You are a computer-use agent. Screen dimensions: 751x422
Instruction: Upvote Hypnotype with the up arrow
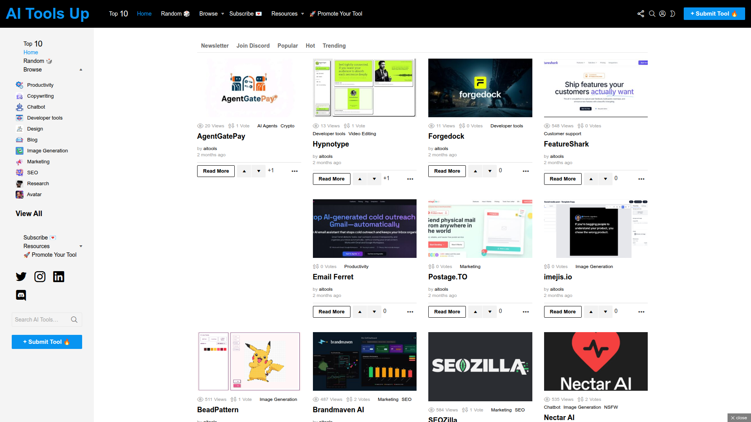(360, 179)
